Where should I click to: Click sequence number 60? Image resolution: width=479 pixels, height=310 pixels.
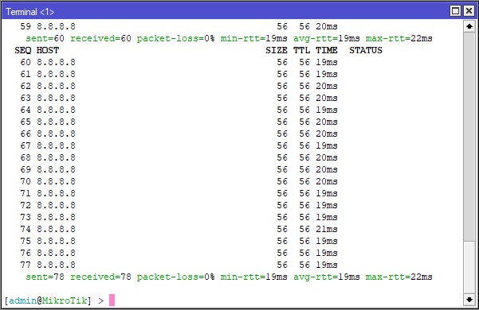(x=26, y=62)
